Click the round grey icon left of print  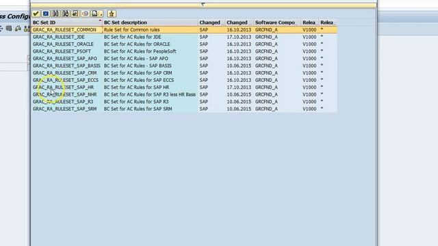[85, 14]
